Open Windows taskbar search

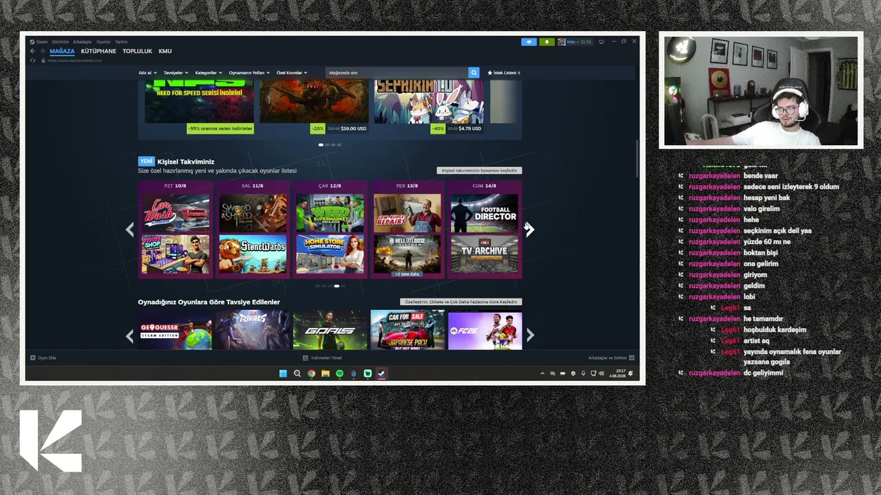point(297,373)
